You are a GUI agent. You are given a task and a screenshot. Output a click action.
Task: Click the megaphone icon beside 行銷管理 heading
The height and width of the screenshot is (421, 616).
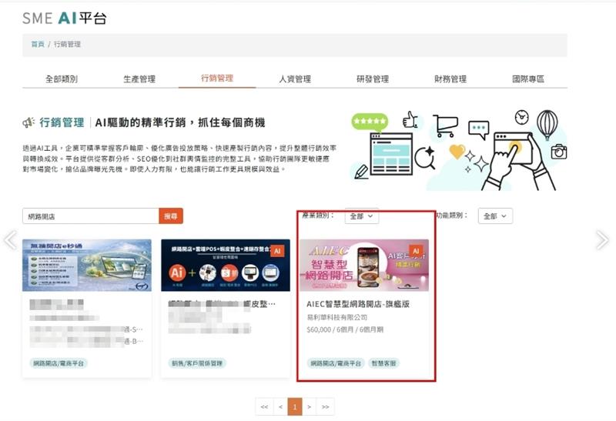point(28,122)
